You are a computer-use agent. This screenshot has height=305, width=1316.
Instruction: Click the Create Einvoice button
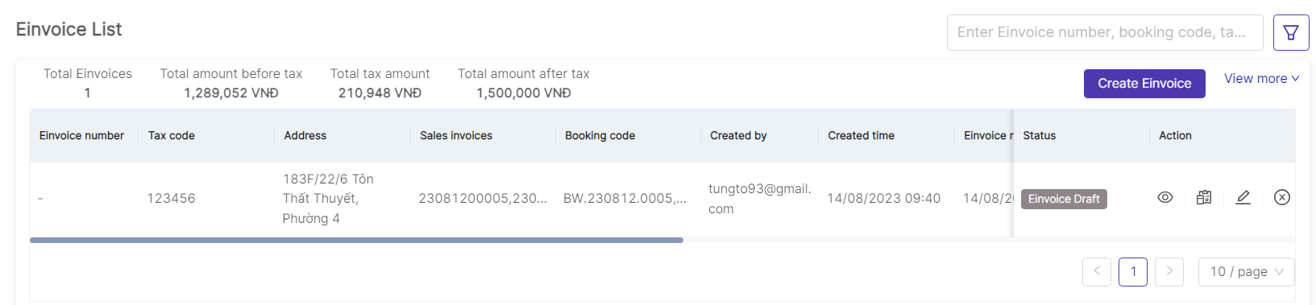pyautogui.click(x=1144, y=84)
